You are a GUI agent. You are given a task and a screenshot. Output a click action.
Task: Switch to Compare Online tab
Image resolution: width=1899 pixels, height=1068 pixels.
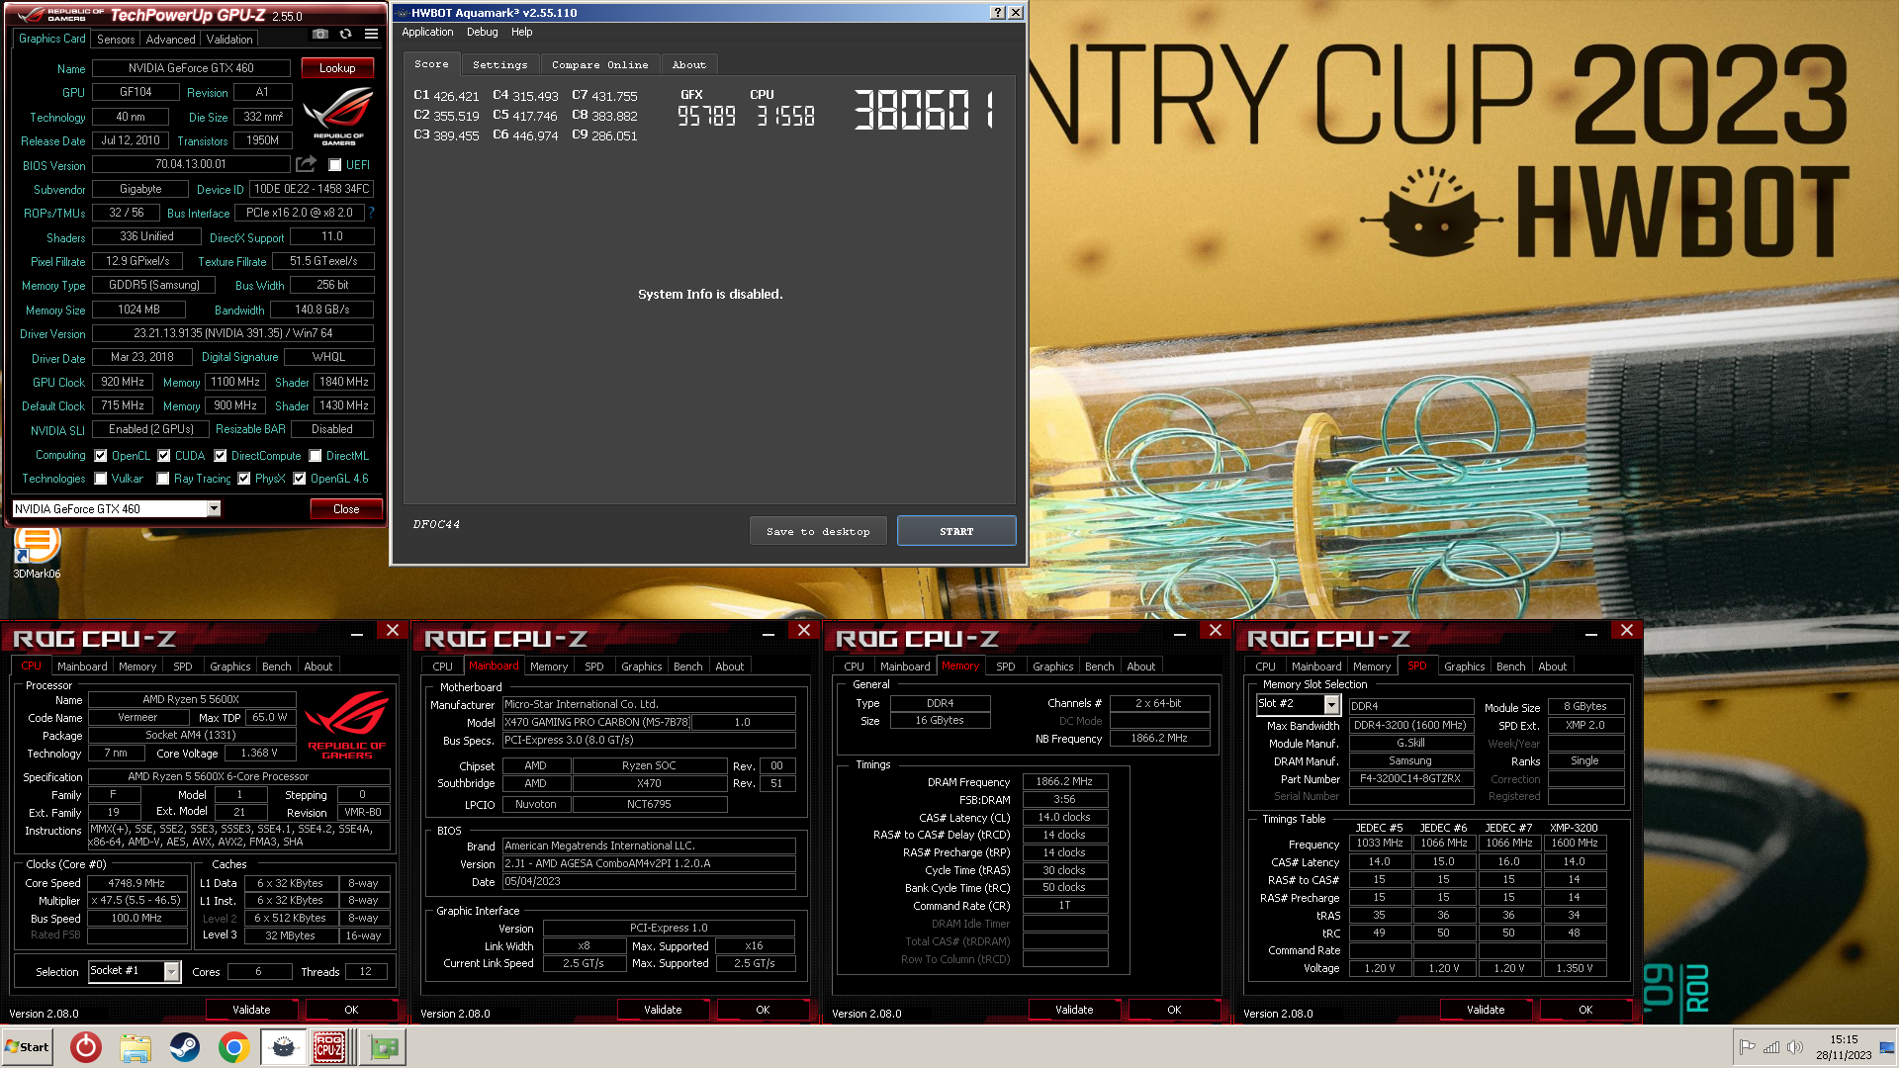[x=599, y=64]
